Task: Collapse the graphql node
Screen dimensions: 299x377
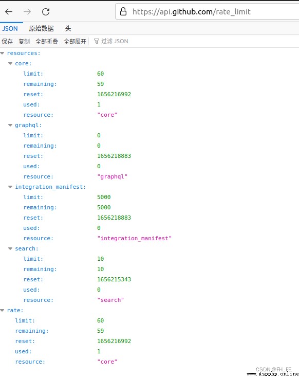Action: (10, 125)
